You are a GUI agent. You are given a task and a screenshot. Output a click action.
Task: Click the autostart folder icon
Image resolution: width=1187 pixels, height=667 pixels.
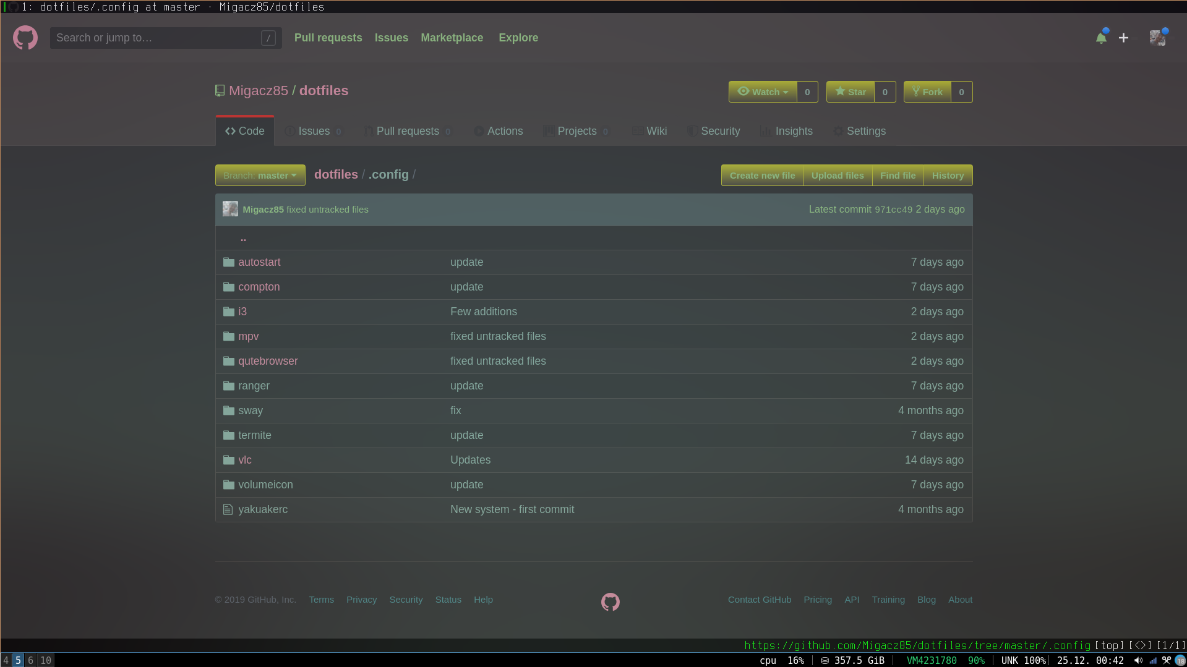[229, 262]
